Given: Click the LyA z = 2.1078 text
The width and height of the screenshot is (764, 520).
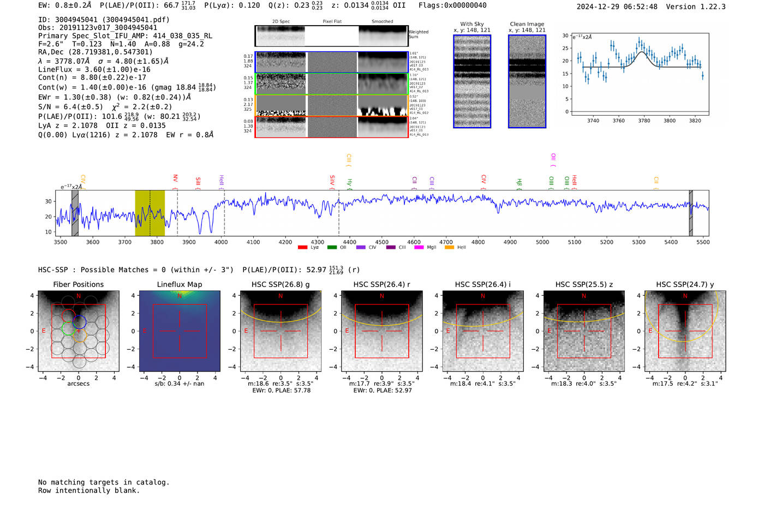Looking at the screenshot, I should click(x=68, y=125).
